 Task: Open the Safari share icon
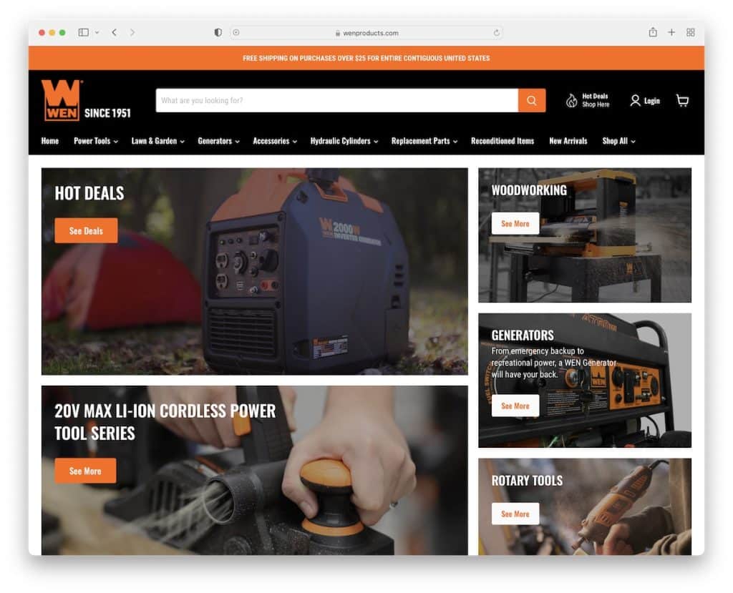click(x=653, y=31)
